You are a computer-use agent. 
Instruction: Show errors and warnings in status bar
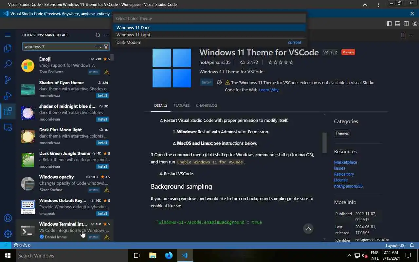click(22, 245)
